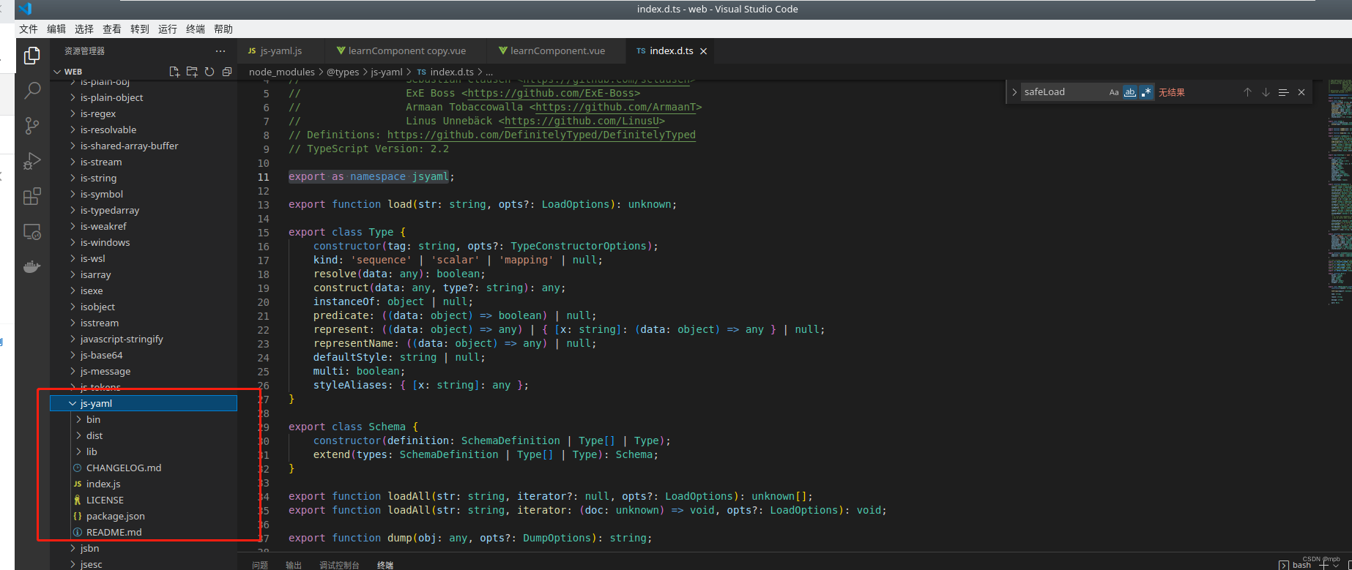The height and width of the screenshot is (570, 1352).
Task: Expand the javascript-stringify folder
Action: (73, 339)
